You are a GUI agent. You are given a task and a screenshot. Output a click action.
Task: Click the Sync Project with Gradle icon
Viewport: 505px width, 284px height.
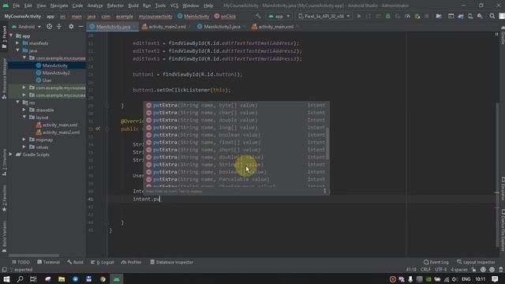[461, 16]
